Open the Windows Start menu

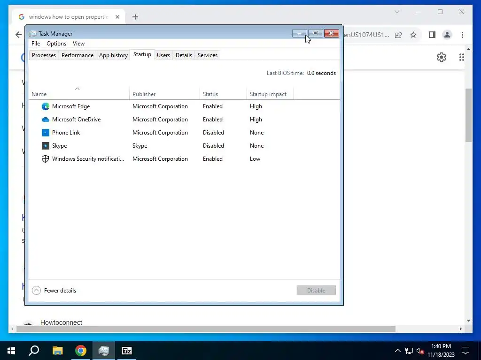11,351
